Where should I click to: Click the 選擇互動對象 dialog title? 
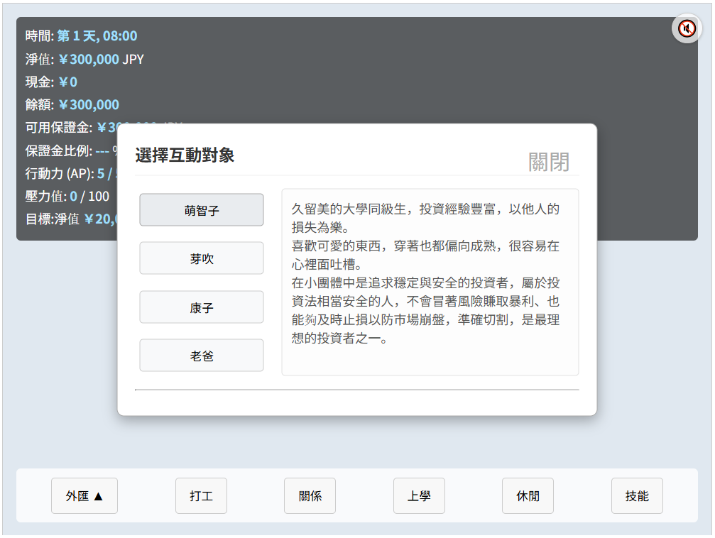tap(185, 155)
